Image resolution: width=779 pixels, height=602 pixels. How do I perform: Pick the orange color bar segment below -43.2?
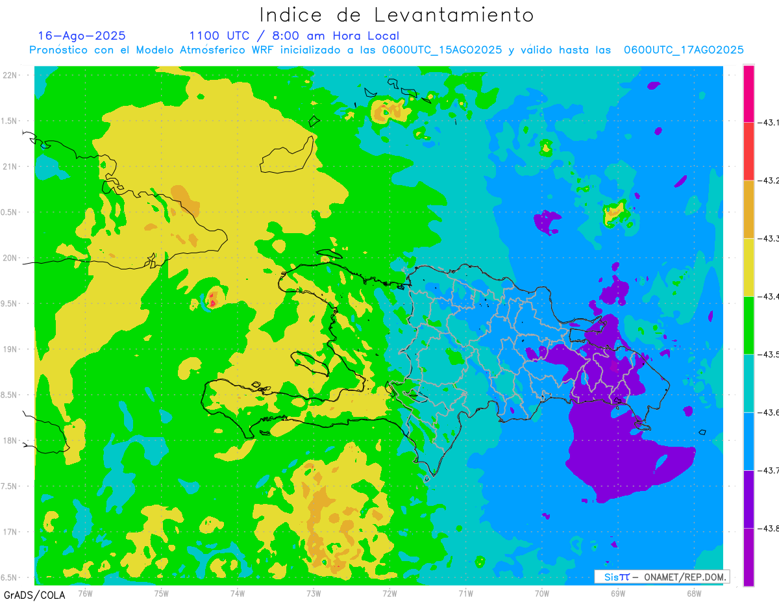[748, 209]
